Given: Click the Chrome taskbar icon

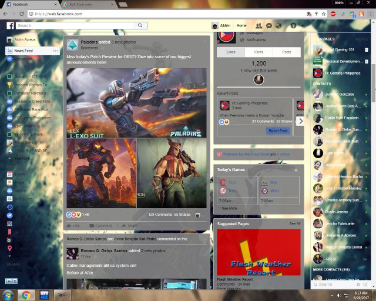Looking at the screenshot, I should coord(26,295).
